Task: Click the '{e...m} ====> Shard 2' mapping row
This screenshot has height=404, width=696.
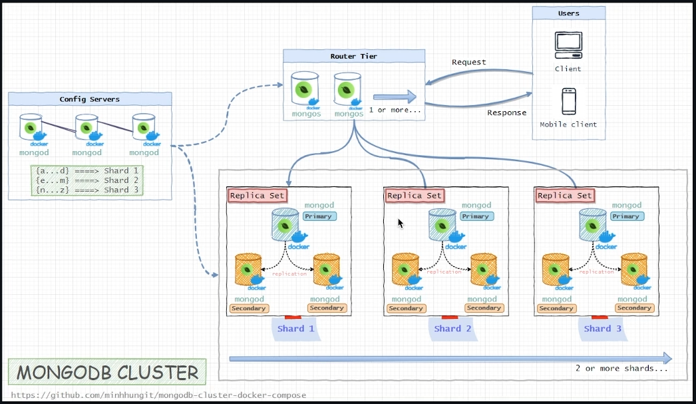Action: pyautogui.click(x=87, y=180)
